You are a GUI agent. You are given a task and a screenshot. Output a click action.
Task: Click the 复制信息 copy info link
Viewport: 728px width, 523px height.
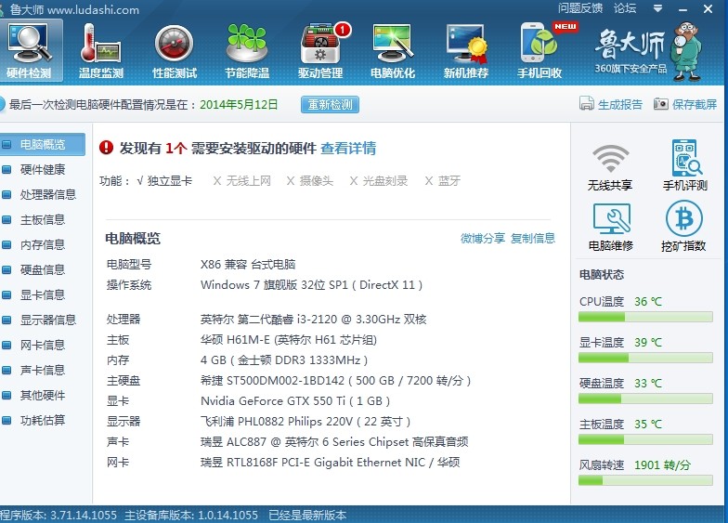click(533, 238)
